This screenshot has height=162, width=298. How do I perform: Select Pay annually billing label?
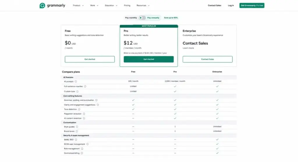click(153, 18)
